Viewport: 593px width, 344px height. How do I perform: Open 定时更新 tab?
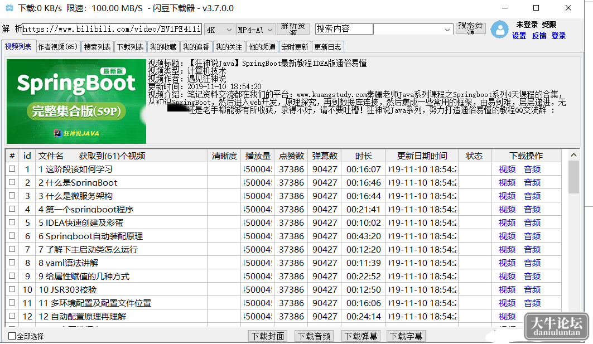[295, 47]
